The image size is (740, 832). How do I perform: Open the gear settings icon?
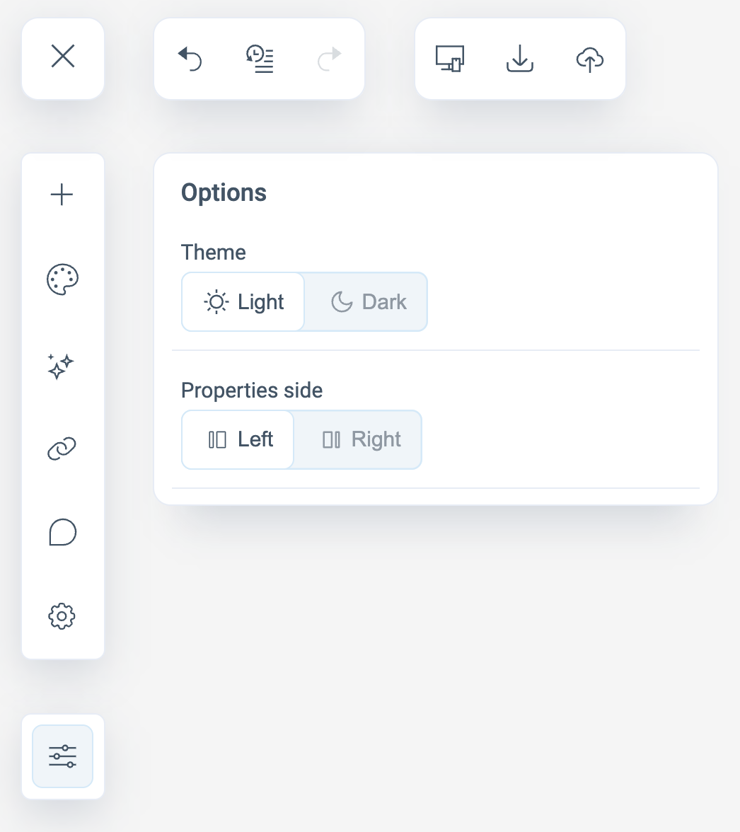pyautogui.click(x=62, y=616)
